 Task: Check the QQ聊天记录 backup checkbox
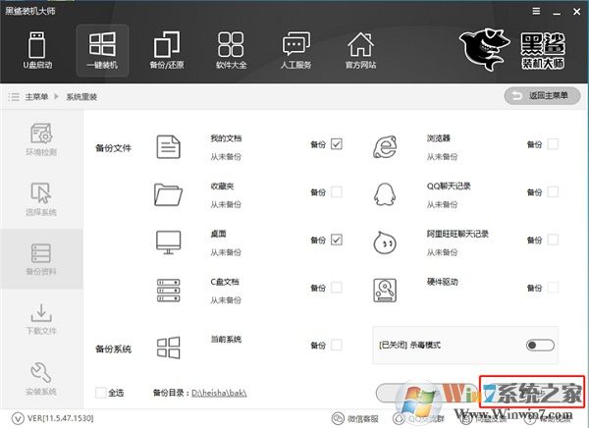coord(553,192)
